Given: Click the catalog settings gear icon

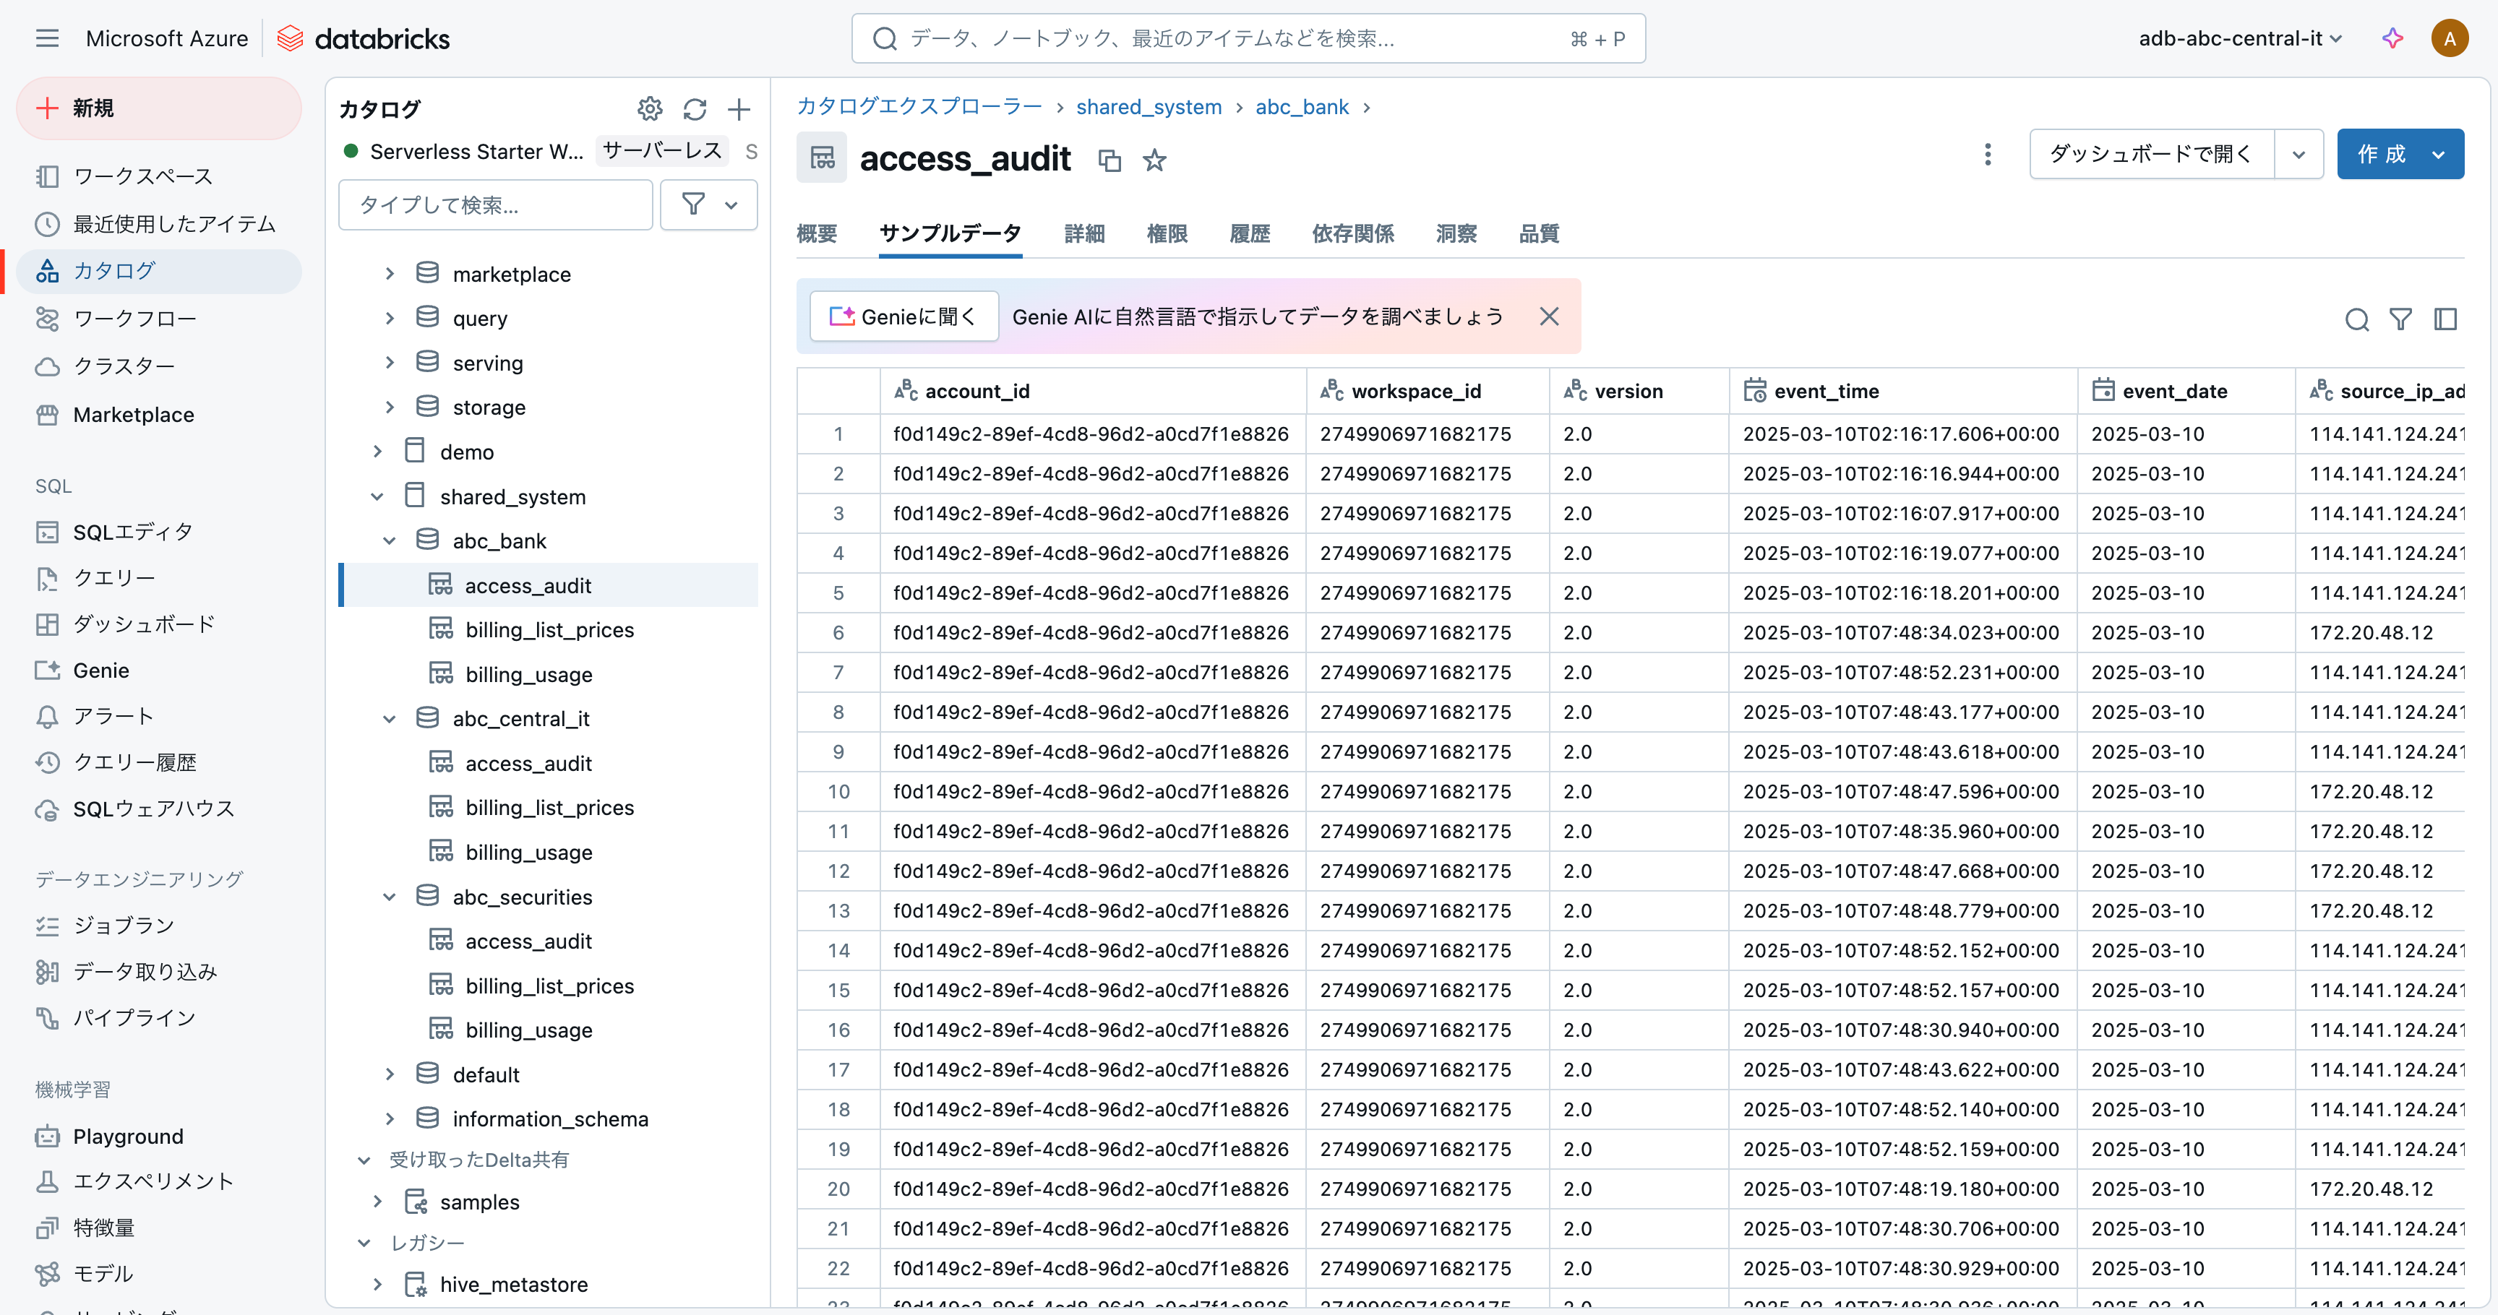Looking at the screenshot, I should coord(649,108).
